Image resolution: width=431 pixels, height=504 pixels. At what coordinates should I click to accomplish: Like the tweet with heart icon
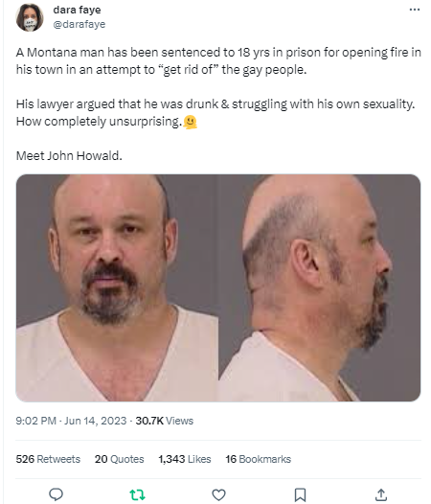pyautogui.click(x=218, y=494)
